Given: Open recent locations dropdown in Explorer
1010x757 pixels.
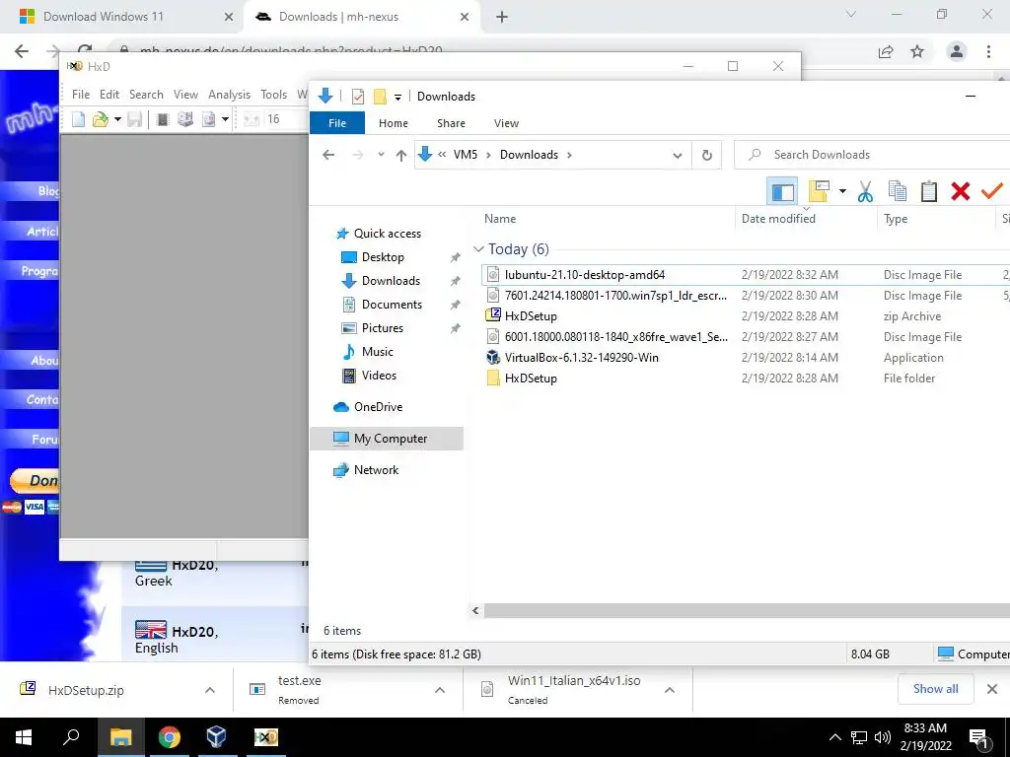Looking at the screenshot, I should [381, 155].
